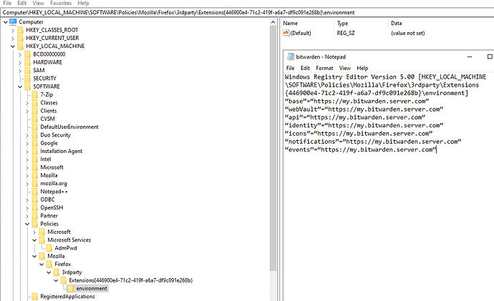Click the Type column header
This screenshot has height=301, width=494.
click(361, 24)
